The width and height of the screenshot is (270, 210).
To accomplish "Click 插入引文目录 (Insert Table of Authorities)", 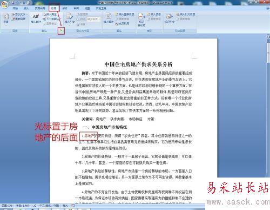I will [186, 14].
